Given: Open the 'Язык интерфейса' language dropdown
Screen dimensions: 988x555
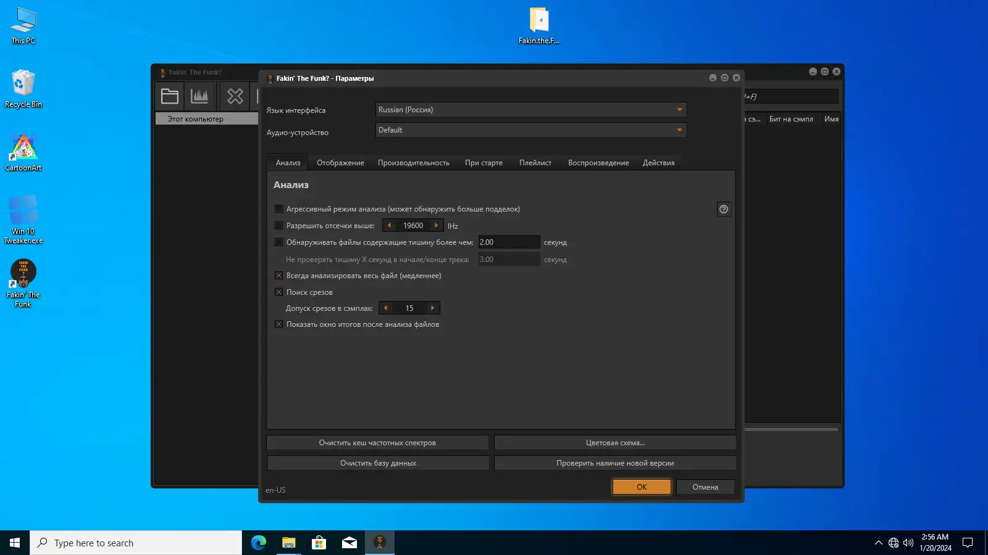Looking at the screenshot, I should coord(530,110).
